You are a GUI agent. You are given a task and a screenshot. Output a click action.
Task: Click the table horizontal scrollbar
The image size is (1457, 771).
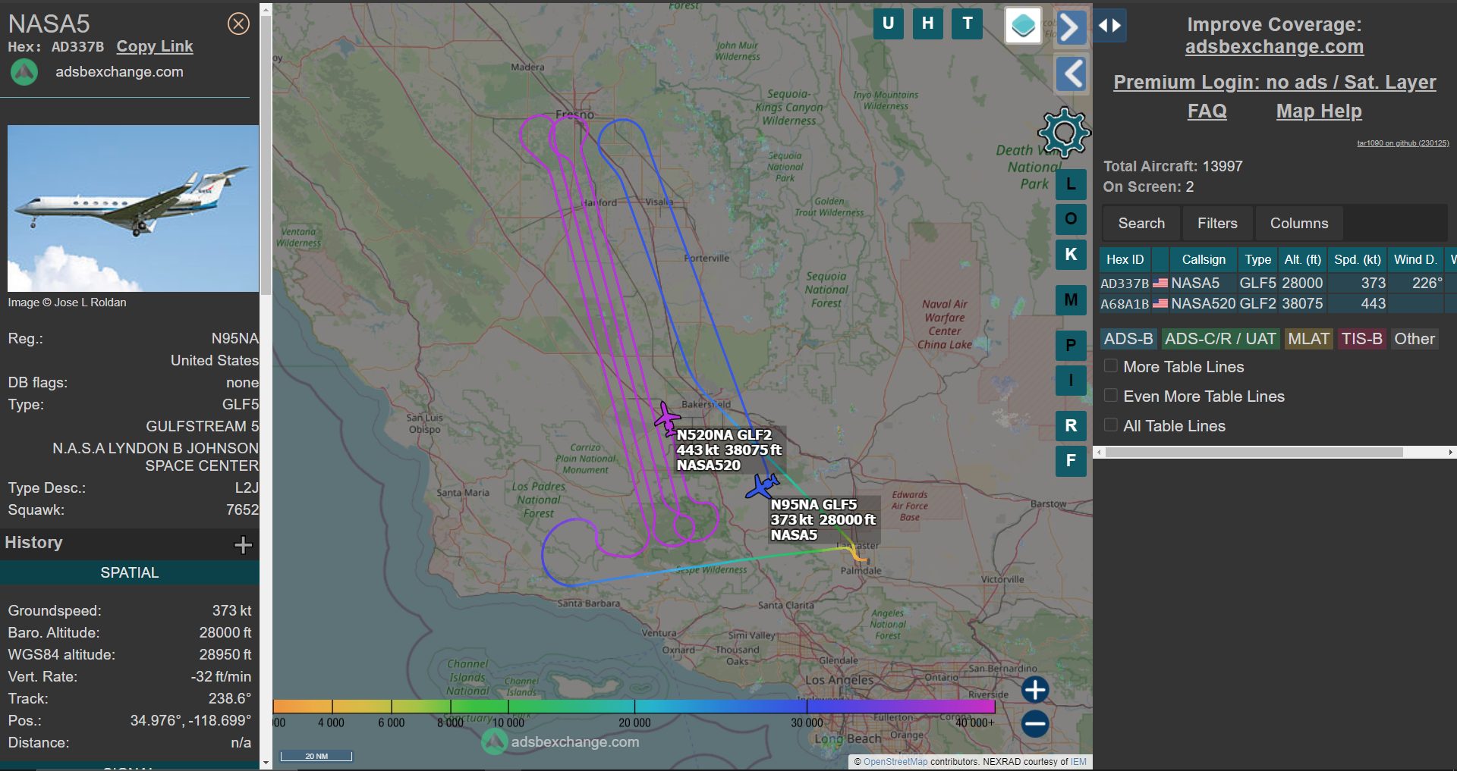coord(1254,452)
